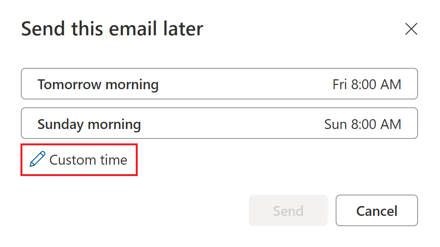
Task: Choose the Tomorrow morning option
Action: [219, 83]
